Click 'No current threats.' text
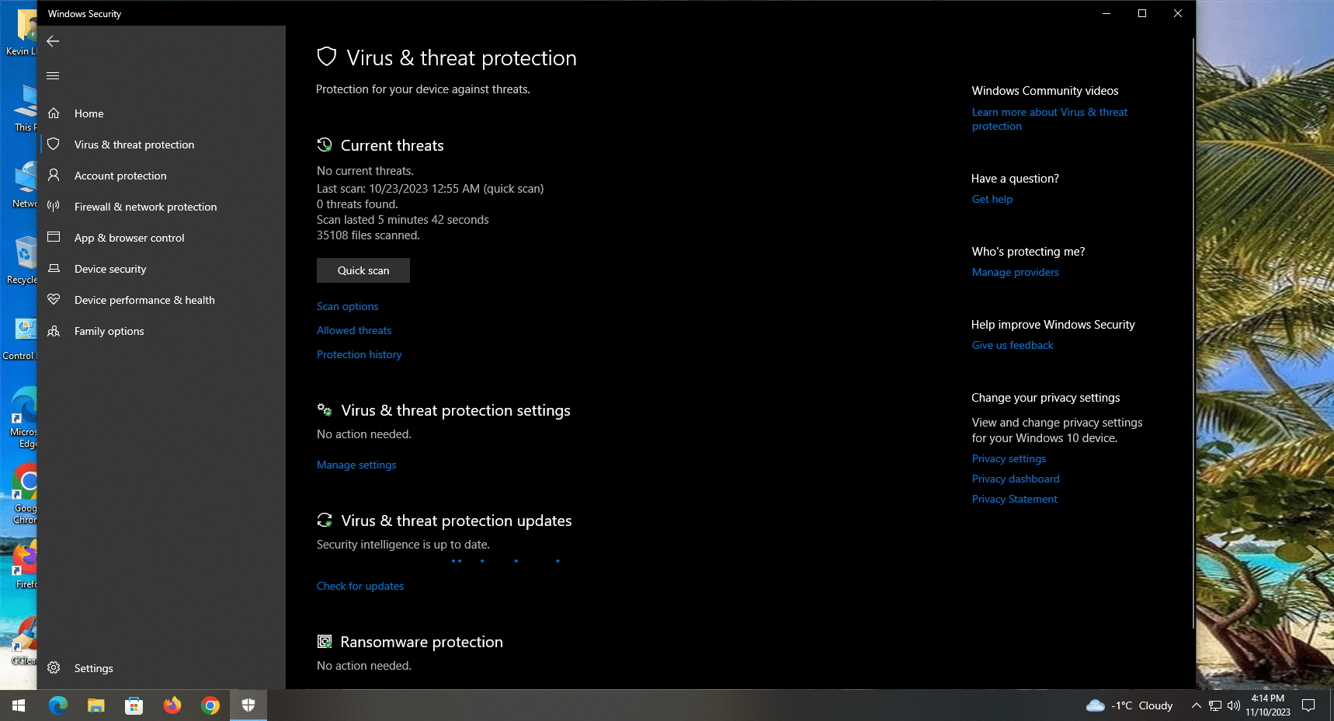The height and width of the screenshot is (721, 1334). (365, 171)
